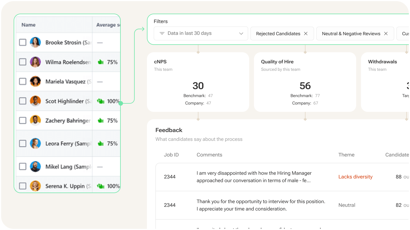This screenshot has width=410, height=230.
Task: Click the Neutral & Negative Reviews label
Action: pos(351,34)
